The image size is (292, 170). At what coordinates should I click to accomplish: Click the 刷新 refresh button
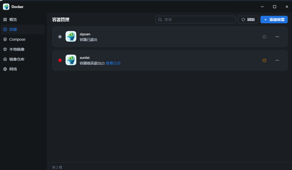[x=248, y=20]
